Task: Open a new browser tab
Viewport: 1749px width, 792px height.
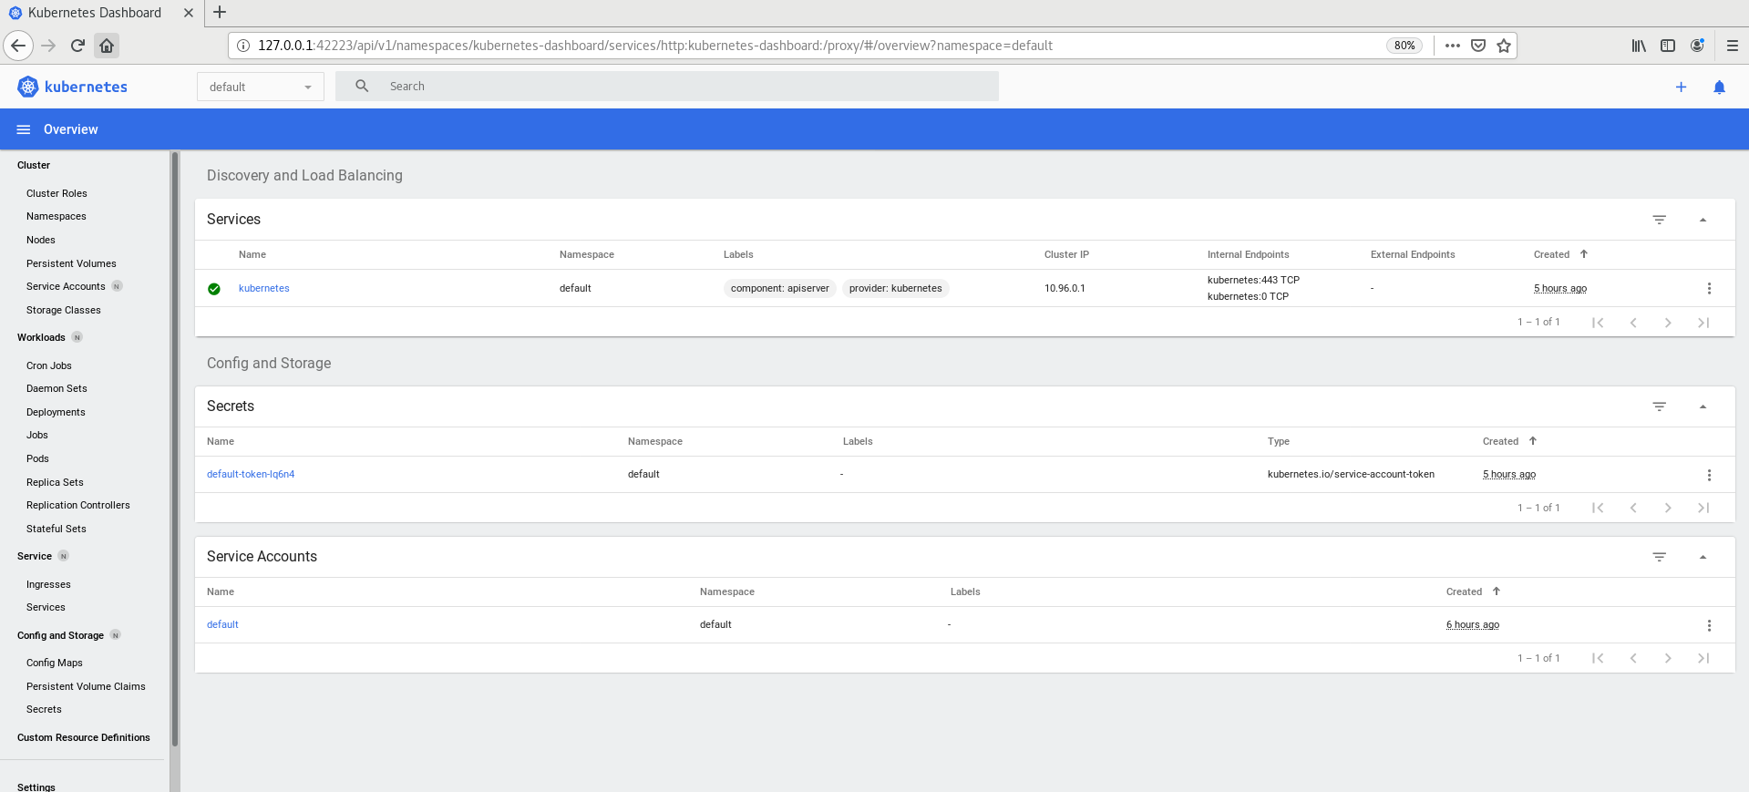Action: (x=220, y=13)
